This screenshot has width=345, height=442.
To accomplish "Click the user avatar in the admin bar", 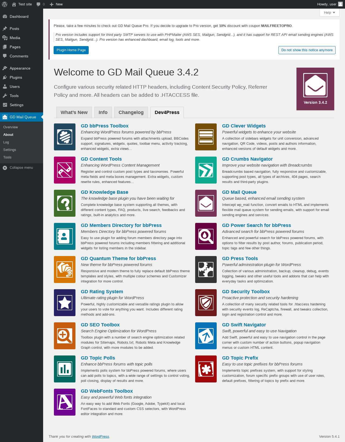I will (340, 4).
